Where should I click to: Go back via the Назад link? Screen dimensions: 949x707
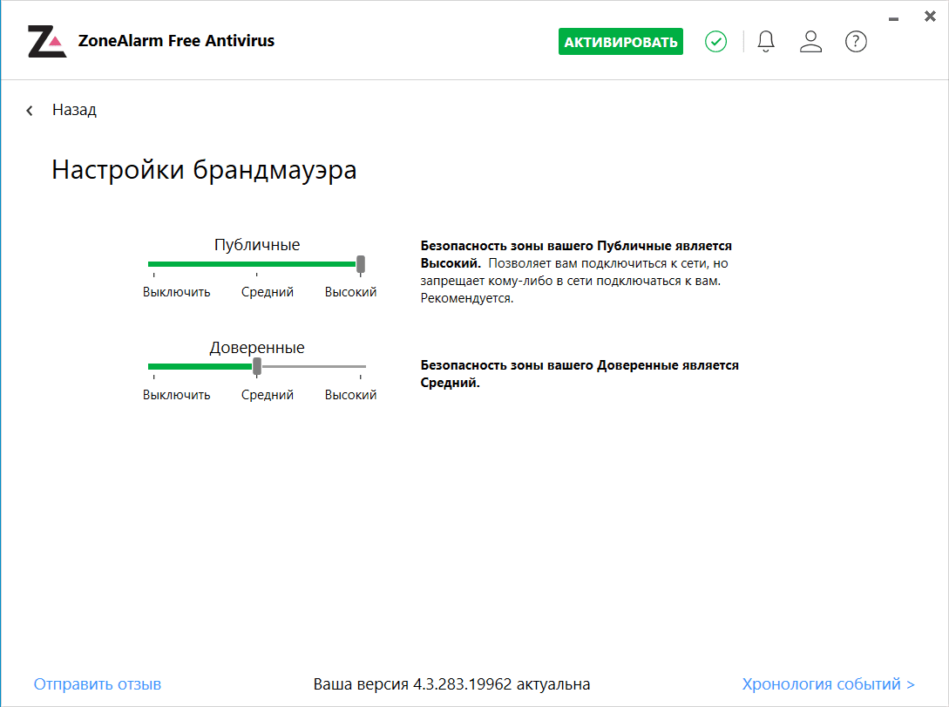[74, 110]
